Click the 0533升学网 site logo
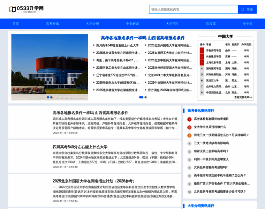 [x=26, y=9]
